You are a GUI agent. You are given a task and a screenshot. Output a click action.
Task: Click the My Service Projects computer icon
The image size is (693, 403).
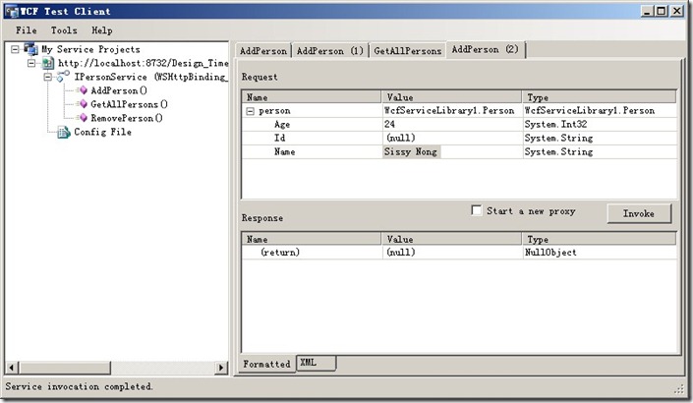pyautogui.click(x=30, y=48)
